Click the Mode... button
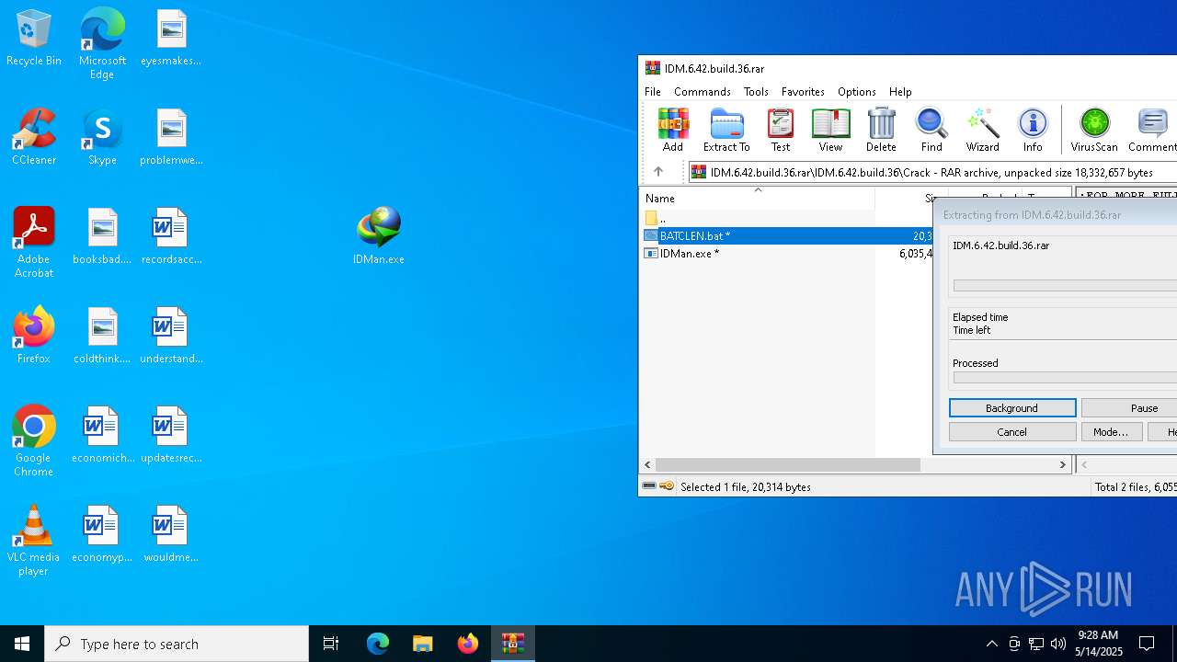Image resolution: width=1177 pixels, height=662 pixels. click(x=1111, y=432)
